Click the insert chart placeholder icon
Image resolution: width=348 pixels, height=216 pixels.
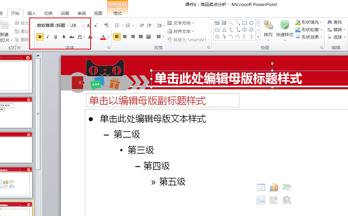pyautogui.click(x=274, y=187)
